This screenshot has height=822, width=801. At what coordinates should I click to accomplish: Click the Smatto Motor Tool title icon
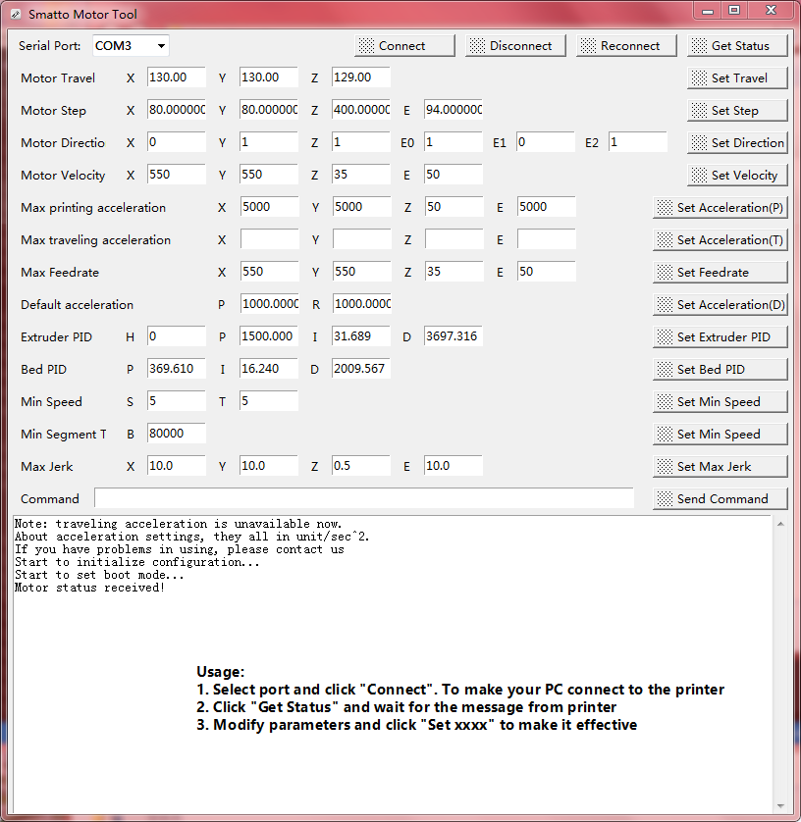[15, 15]
